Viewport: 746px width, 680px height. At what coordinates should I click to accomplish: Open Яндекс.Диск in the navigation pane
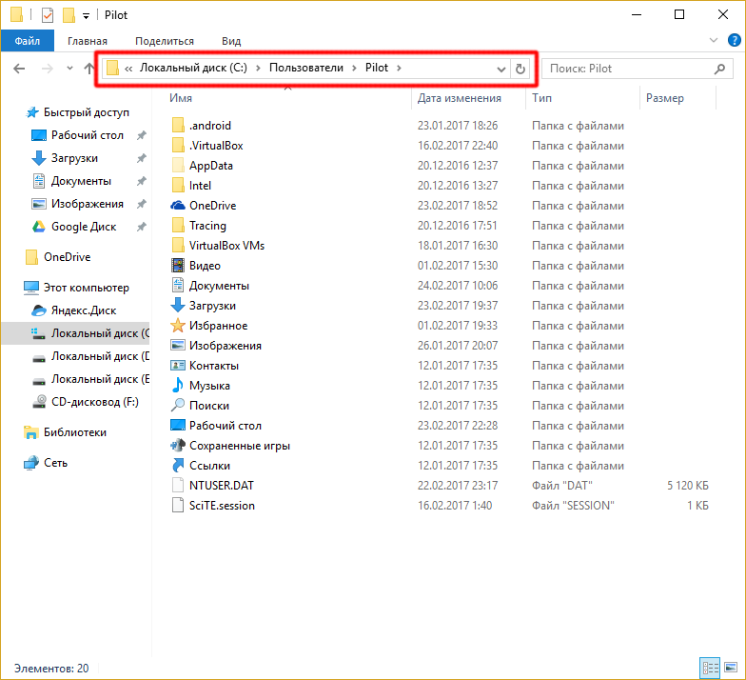(84, 310)
